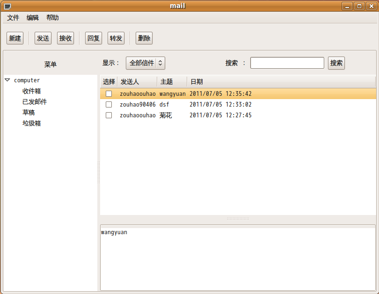The width and height of the screenshot is (379, 294).
Task: Click the 选择 column header
Action: coord(109,82)
